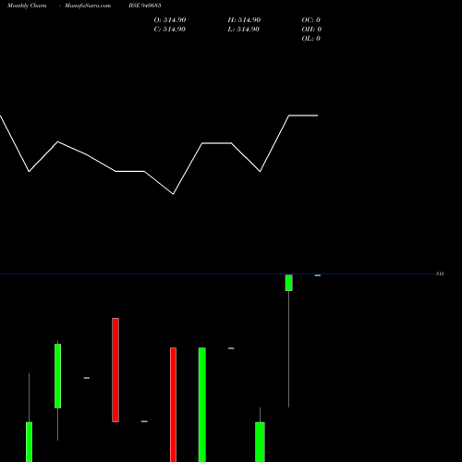Click the open value 'O: 514.90'
Viewport: 462px width, 462px height.
tap(170, 19)
